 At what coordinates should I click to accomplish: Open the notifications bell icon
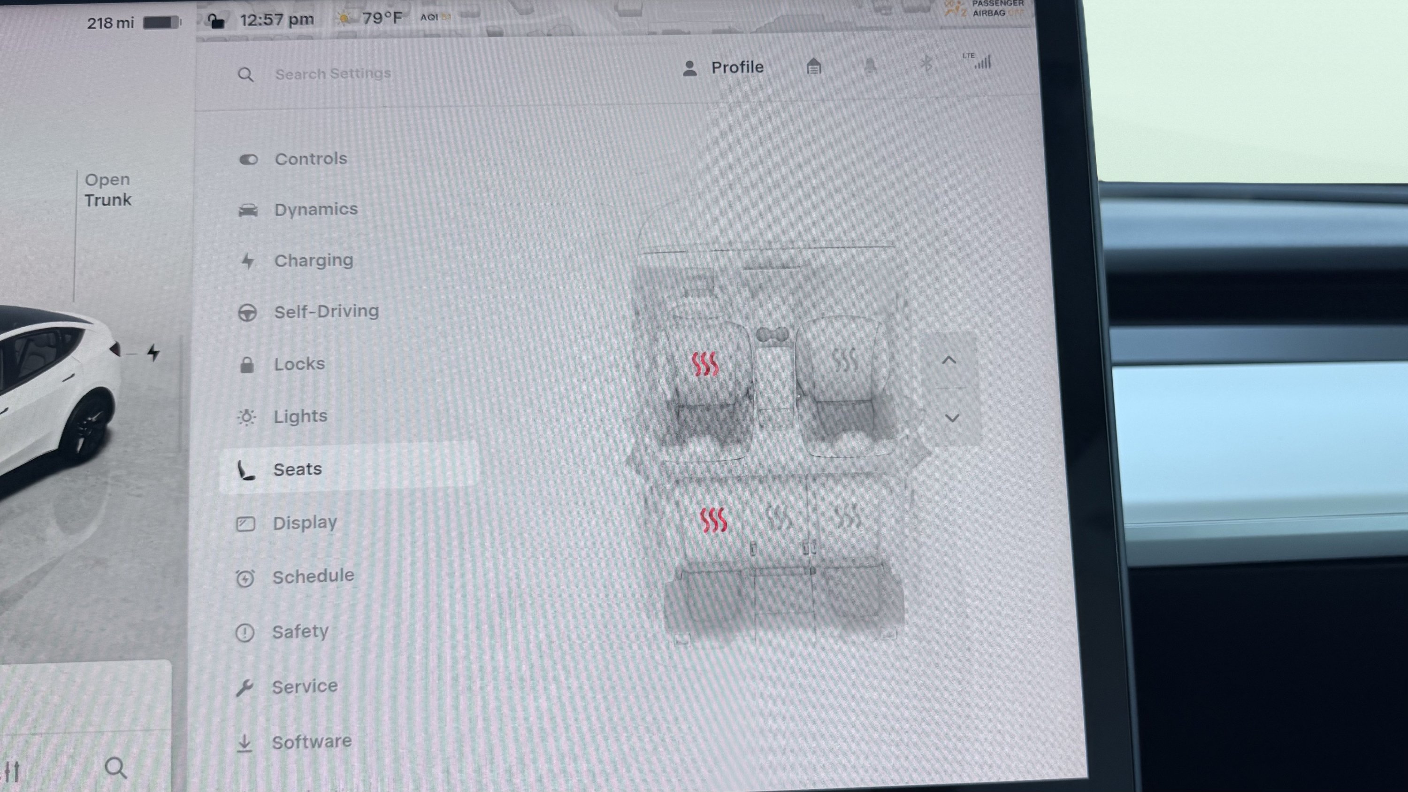tap(870, 66)
